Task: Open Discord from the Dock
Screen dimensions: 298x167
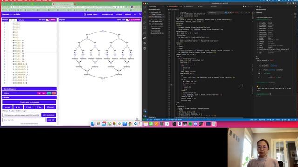Action: pos(196,124)
